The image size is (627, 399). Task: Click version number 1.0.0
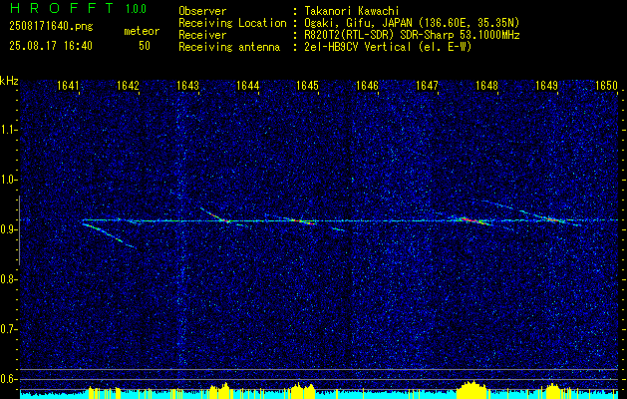(136, 8)
